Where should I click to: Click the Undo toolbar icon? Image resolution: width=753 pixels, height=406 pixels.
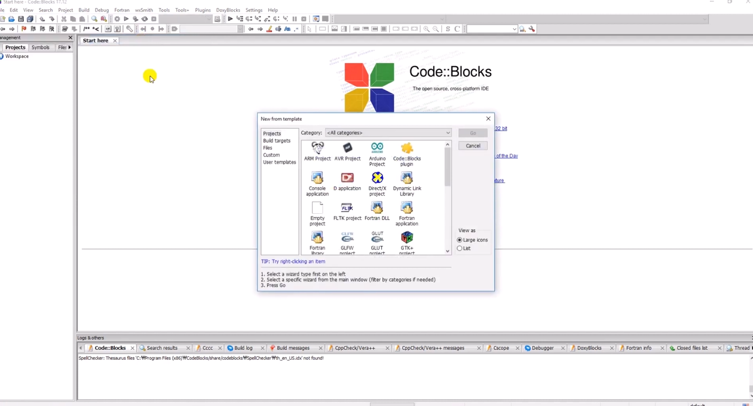pyautogui.click(x=42, y=19)
